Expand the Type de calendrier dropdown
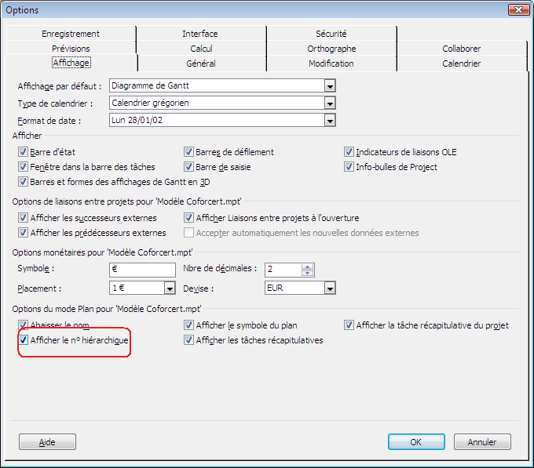Viewport: 534px width, 468px height. coord(330,103)
